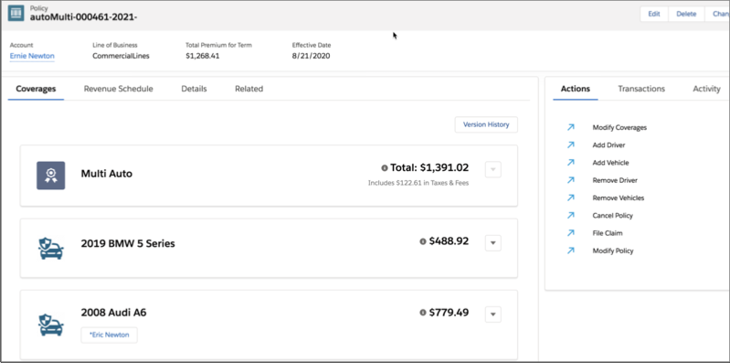Click the 2008 Audi A6 car icon
Image resolution: width=730 pixels, height=363 pixels.
coord(51,325)
